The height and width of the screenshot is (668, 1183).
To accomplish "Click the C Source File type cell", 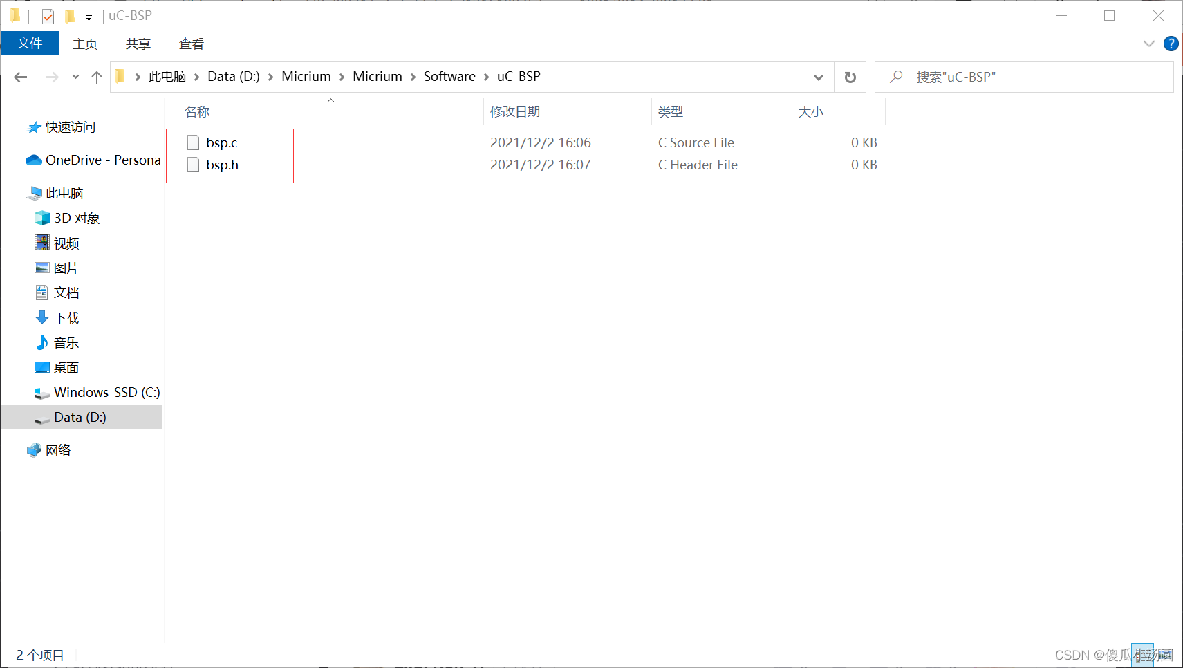I will pyautogui.click(x=696, y=142).
